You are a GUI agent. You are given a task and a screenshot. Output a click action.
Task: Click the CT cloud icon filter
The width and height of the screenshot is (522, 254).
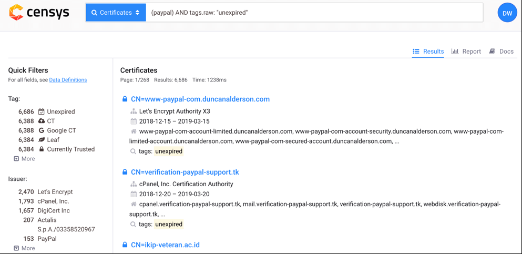pos(42,121)
